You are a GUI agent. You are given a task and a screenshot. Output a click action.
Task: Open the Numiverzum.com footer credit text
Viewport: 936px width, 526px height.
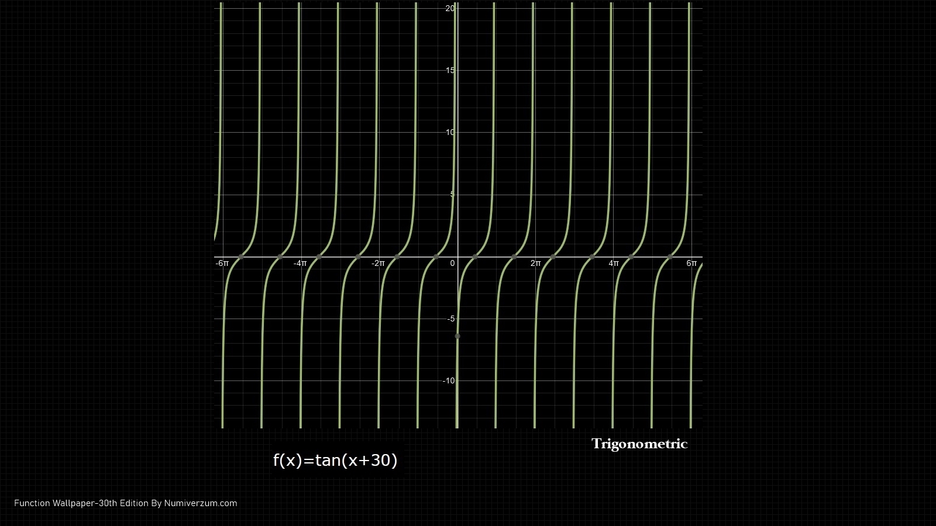click(125, 503)
